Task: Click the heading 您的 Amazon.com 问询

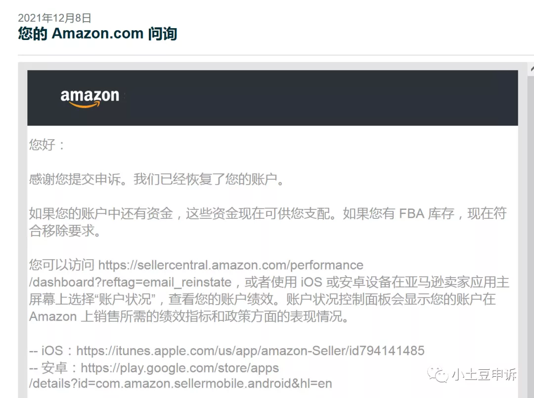Action: (x=97, y=34)
